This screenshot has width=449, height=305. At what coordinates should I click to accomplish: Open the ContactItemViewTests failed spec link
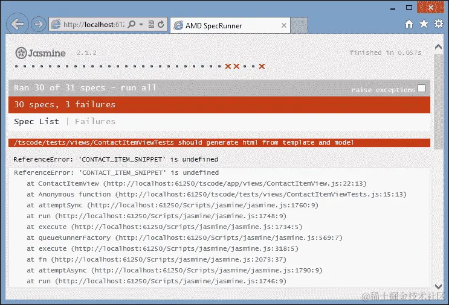pos(184,142)
